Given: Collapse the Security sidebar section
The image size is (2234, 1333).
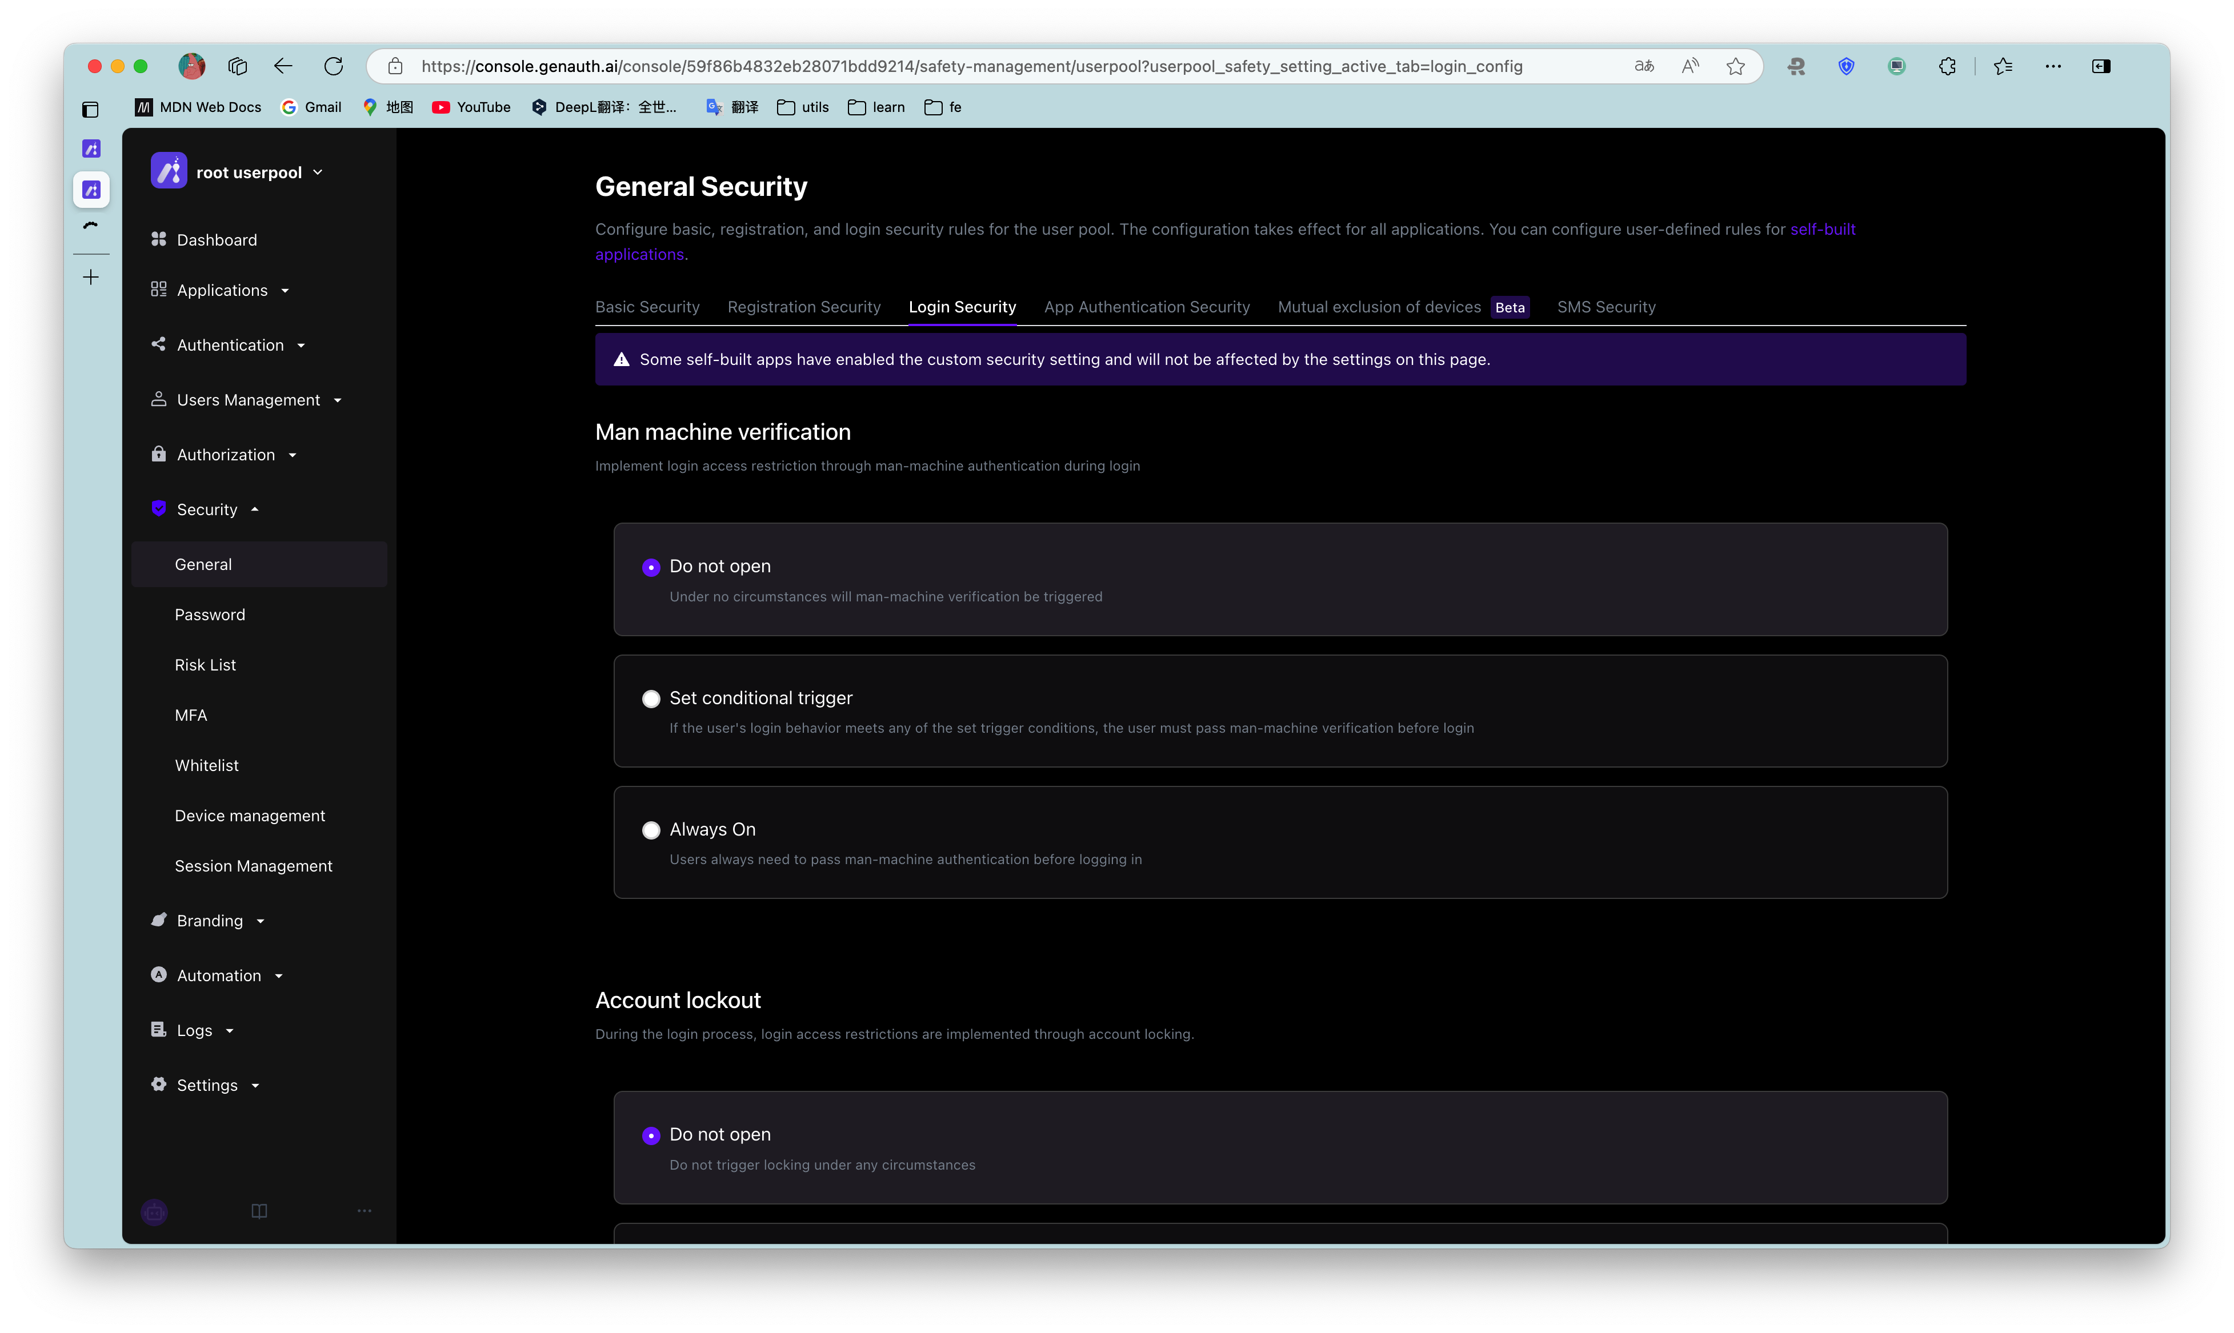Looking at the screenshot, I should (x=207, y=509).
